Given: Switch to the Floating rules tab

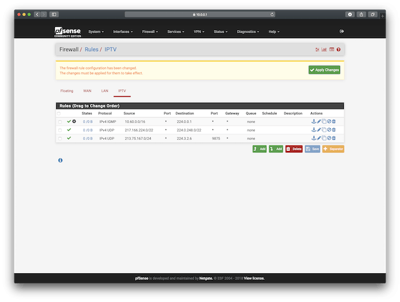Looking at the screenshot, I should [x=67, y=91].
